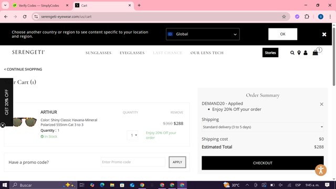Open the browser extensions puzzle icon
This screenshot has height=189, width=336.
(x=307, y=16)
